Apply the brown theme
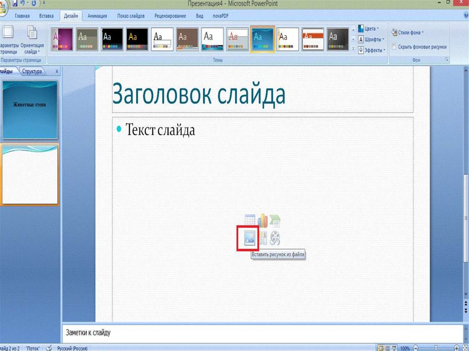 [x=187, y=39]
